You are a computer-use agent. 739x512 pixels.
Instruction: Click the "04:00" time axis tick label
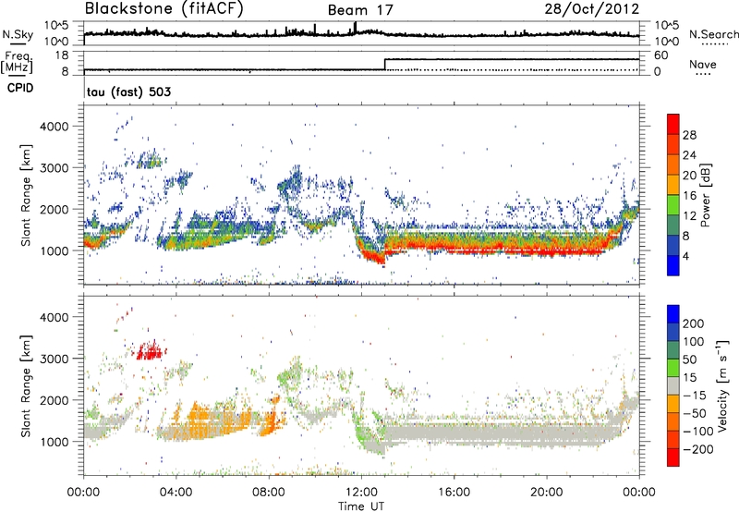pos(176,492)
